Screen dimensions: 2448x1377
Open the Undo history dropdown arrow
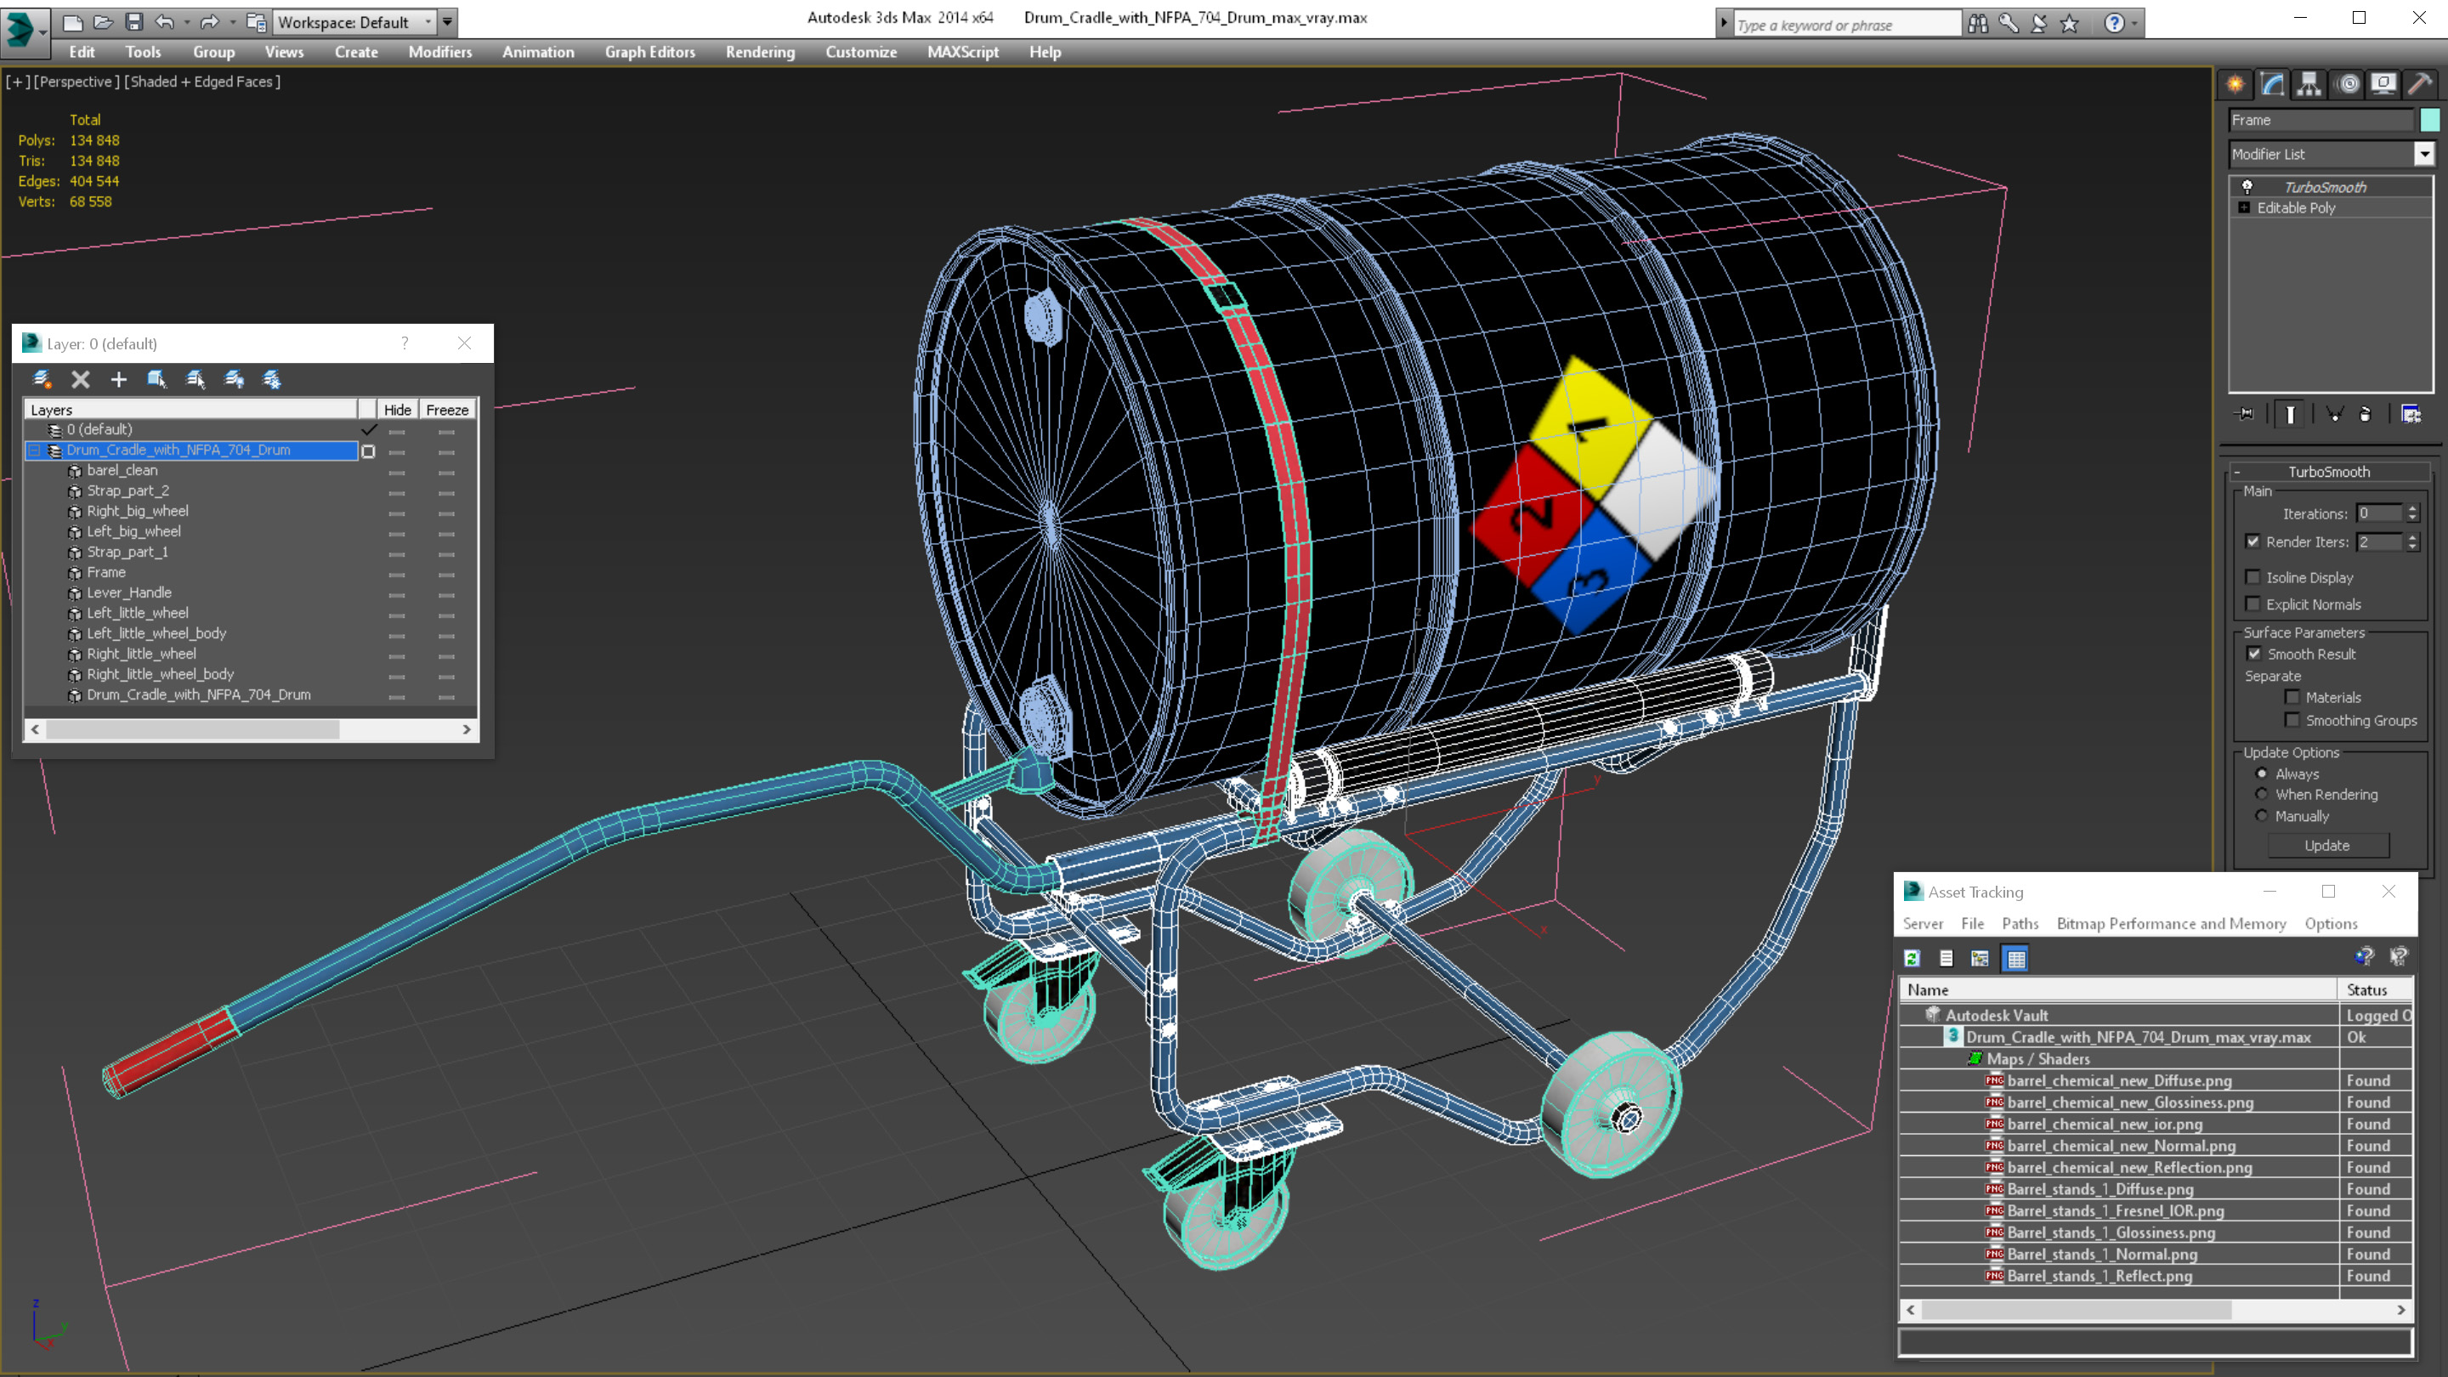pos(186,22)
